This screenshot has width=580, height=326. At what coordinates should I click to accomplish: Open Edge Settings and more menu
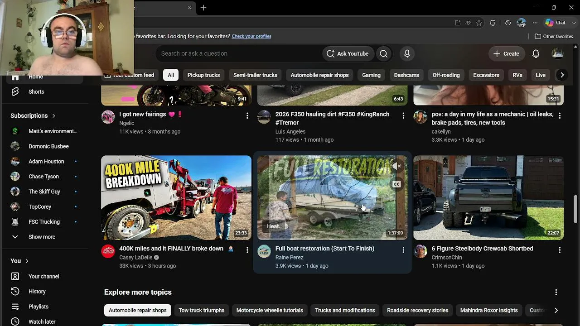click(535, 23)
